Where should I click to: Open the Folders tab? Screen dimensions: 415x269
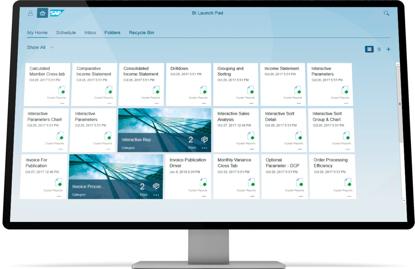coord(112,32)
